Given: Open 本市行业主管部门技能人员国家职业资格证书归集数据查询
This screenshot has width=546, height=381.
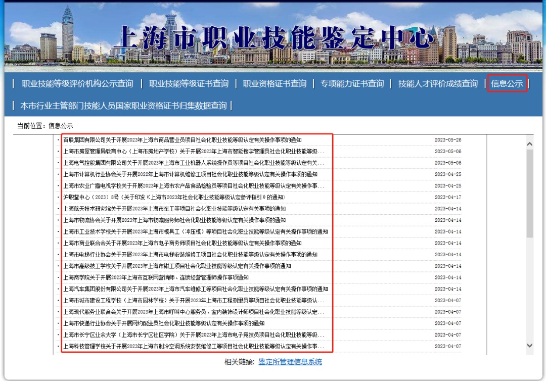Looking at the screenshot, I should (x=123, y=106).
